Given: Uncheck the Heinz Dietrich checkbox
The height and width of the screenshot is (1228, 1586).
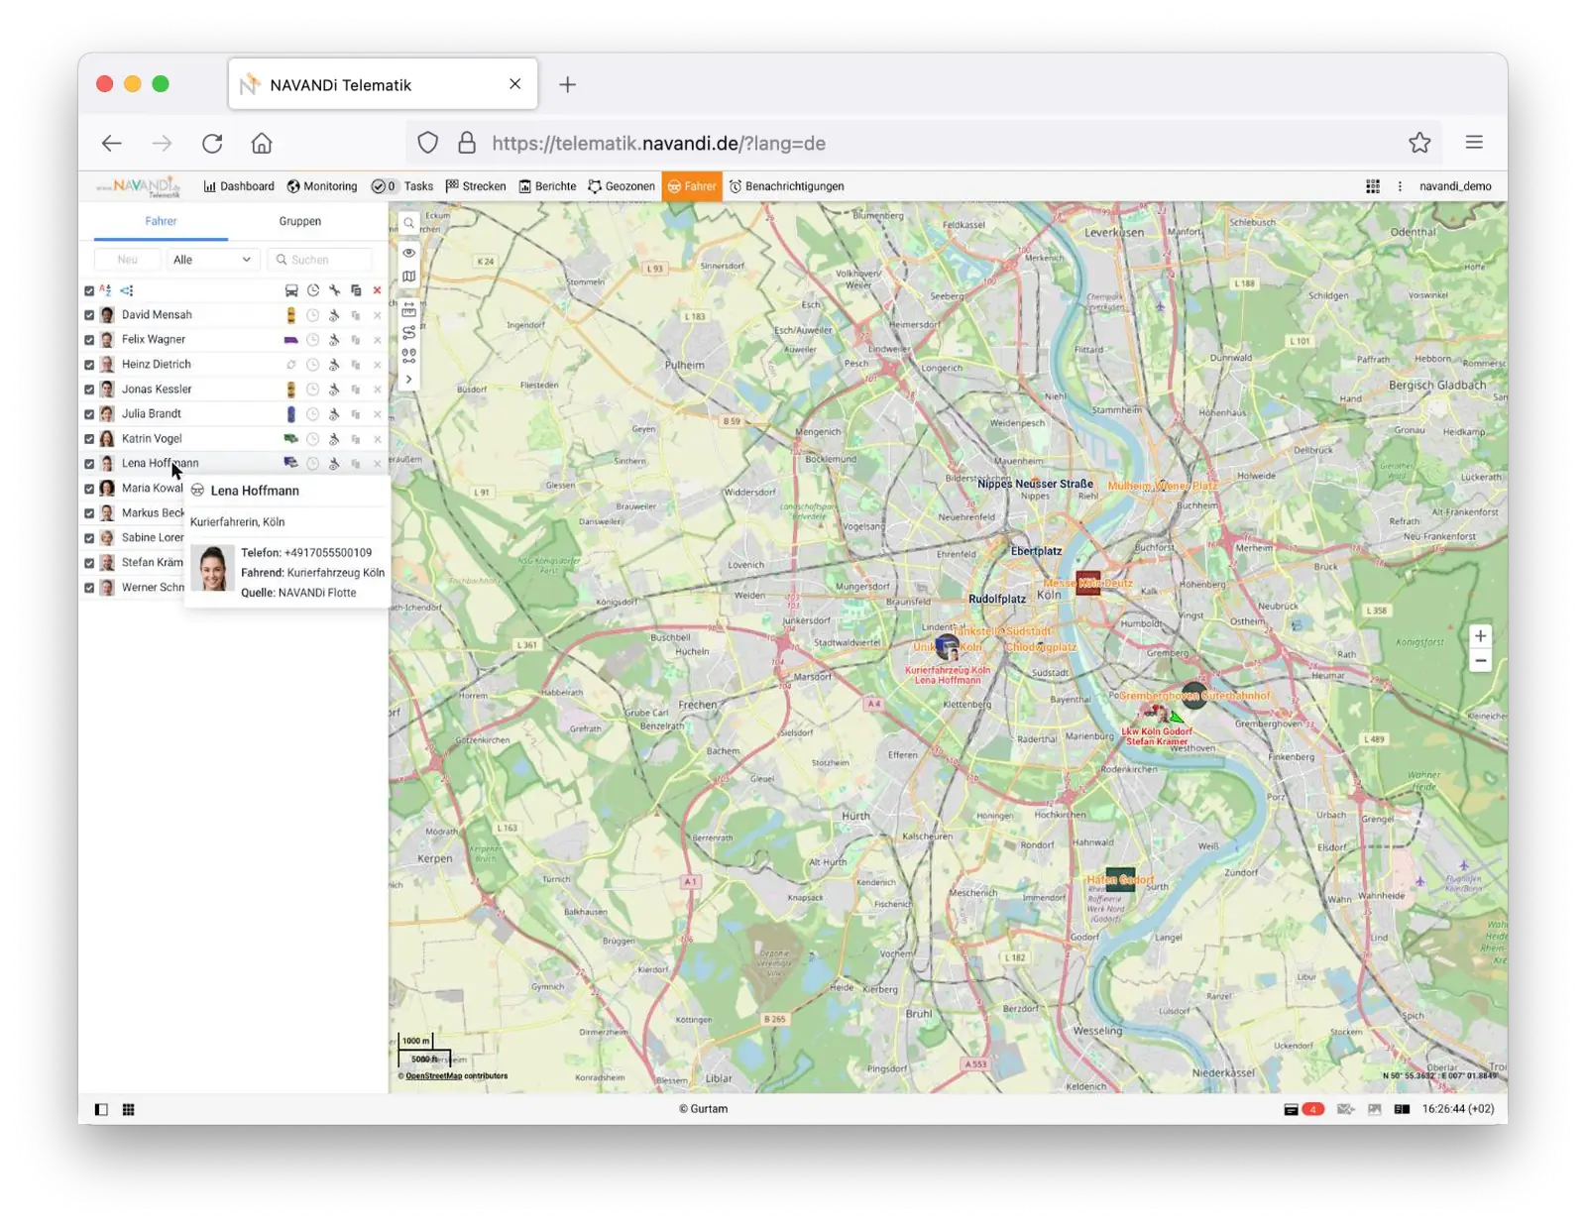Looking at the screenshot, I should click(89, 365).
